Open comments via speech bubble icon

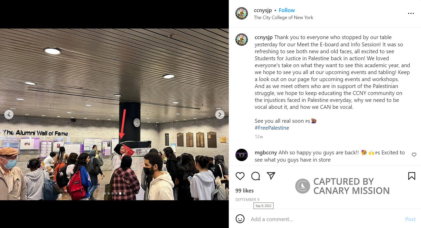click(256, 176)
